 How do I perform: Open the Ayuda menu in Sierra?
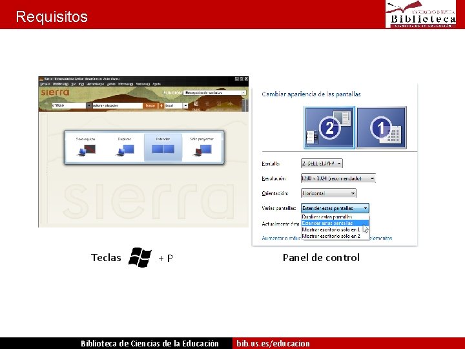tap(156, 84)
